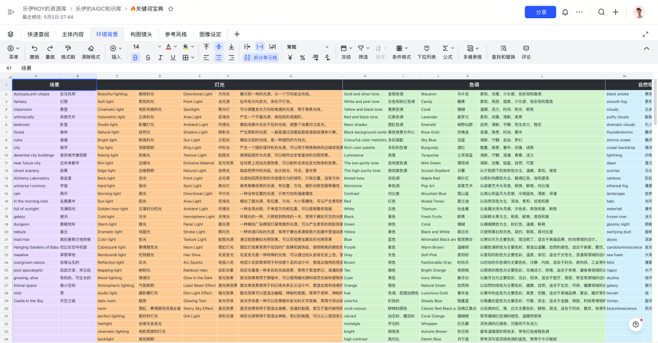Open the fill color picker
Viewport: 658px width, 343px height.
pyautogui.click(x=188, y=47)
